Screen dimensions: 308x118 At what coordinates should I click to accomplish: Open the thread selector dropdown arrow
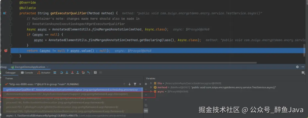click(140, 84)
